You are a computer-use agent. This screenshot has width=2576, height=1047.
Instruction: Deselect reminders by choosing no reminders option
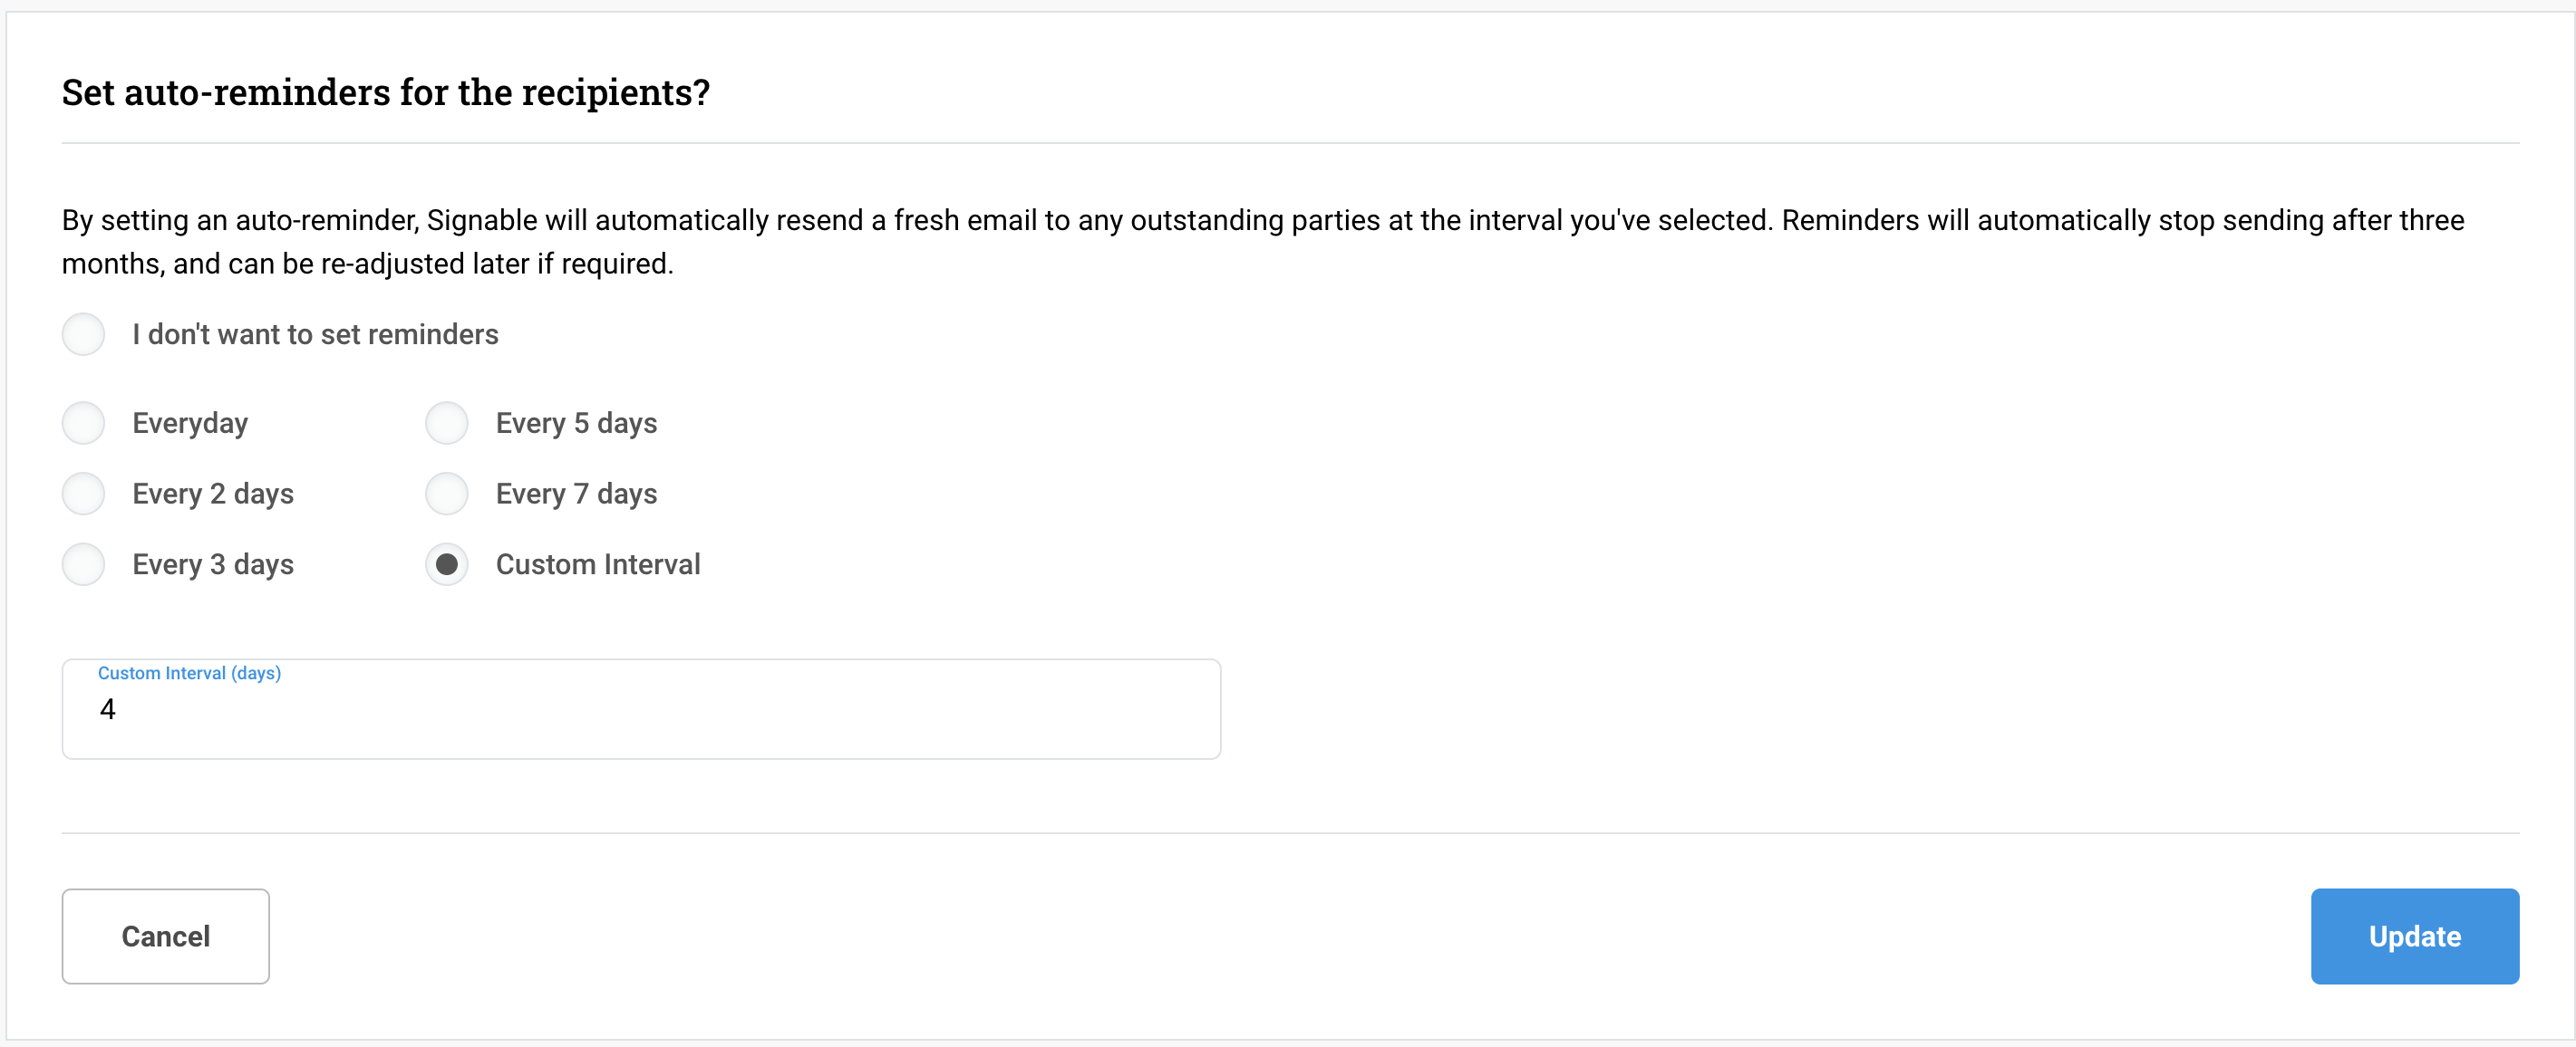tap(83, 333)
